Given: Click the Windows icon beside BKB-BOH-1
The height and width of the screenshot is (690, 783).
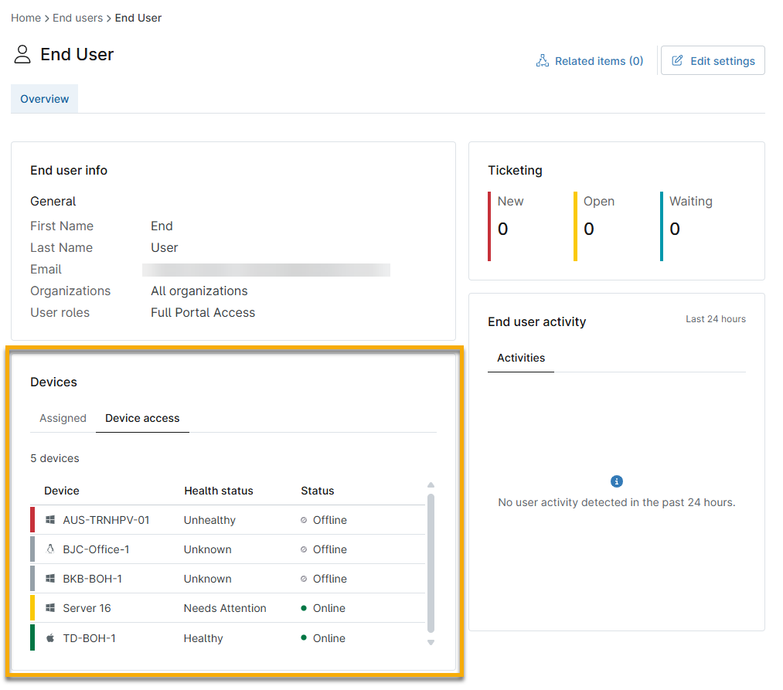Looking at the screenshot, I should pyautogui.click(x=50, y=579).
